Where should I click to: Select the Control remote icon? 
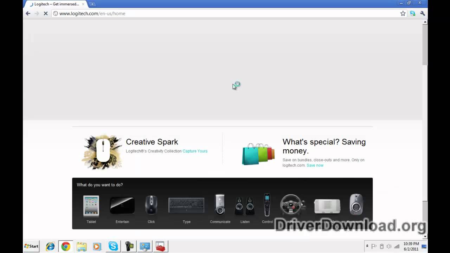(x=267, y=205)
